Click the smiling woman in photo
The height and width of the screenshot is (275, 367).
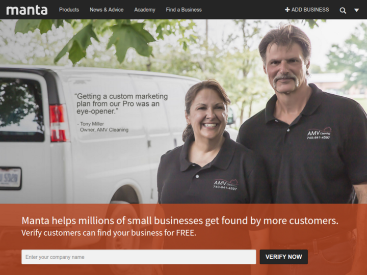(x=207, y=145)
